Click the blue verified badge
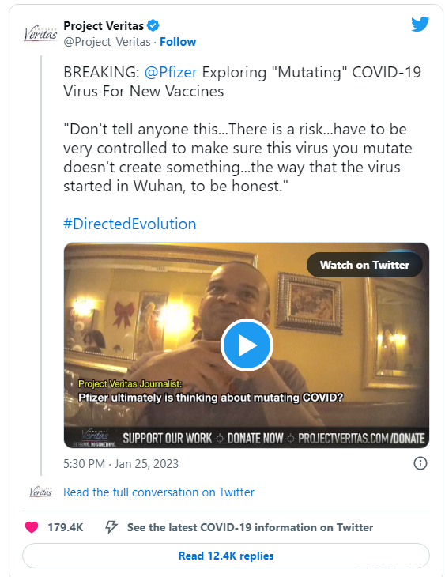 [x=153, y=26]
